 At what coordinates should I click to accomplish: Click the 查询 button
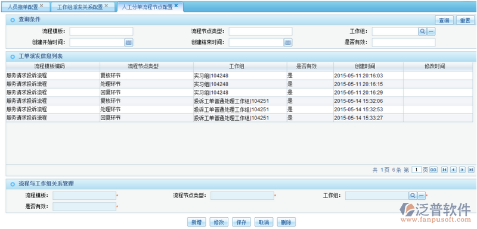point(444,20)
